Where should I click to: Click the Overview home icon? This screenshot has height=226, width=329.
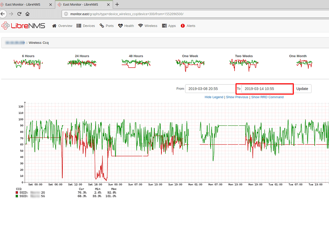click(x=54, y=26)
